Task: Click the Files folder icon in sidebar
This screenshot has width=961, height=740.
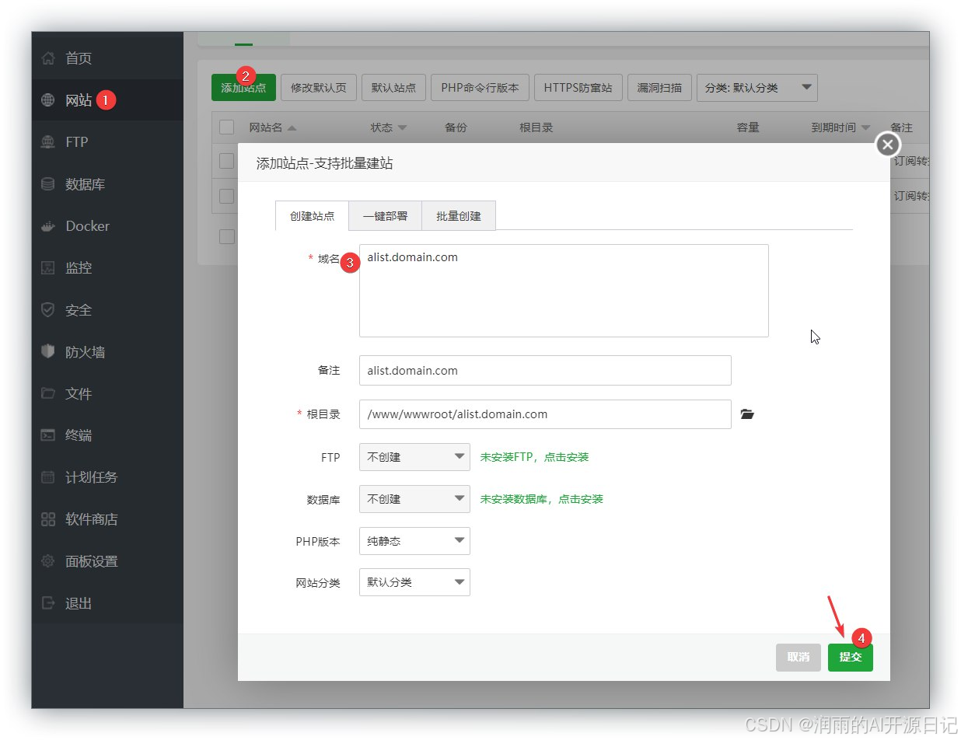Action: click(x=48, y=393)
